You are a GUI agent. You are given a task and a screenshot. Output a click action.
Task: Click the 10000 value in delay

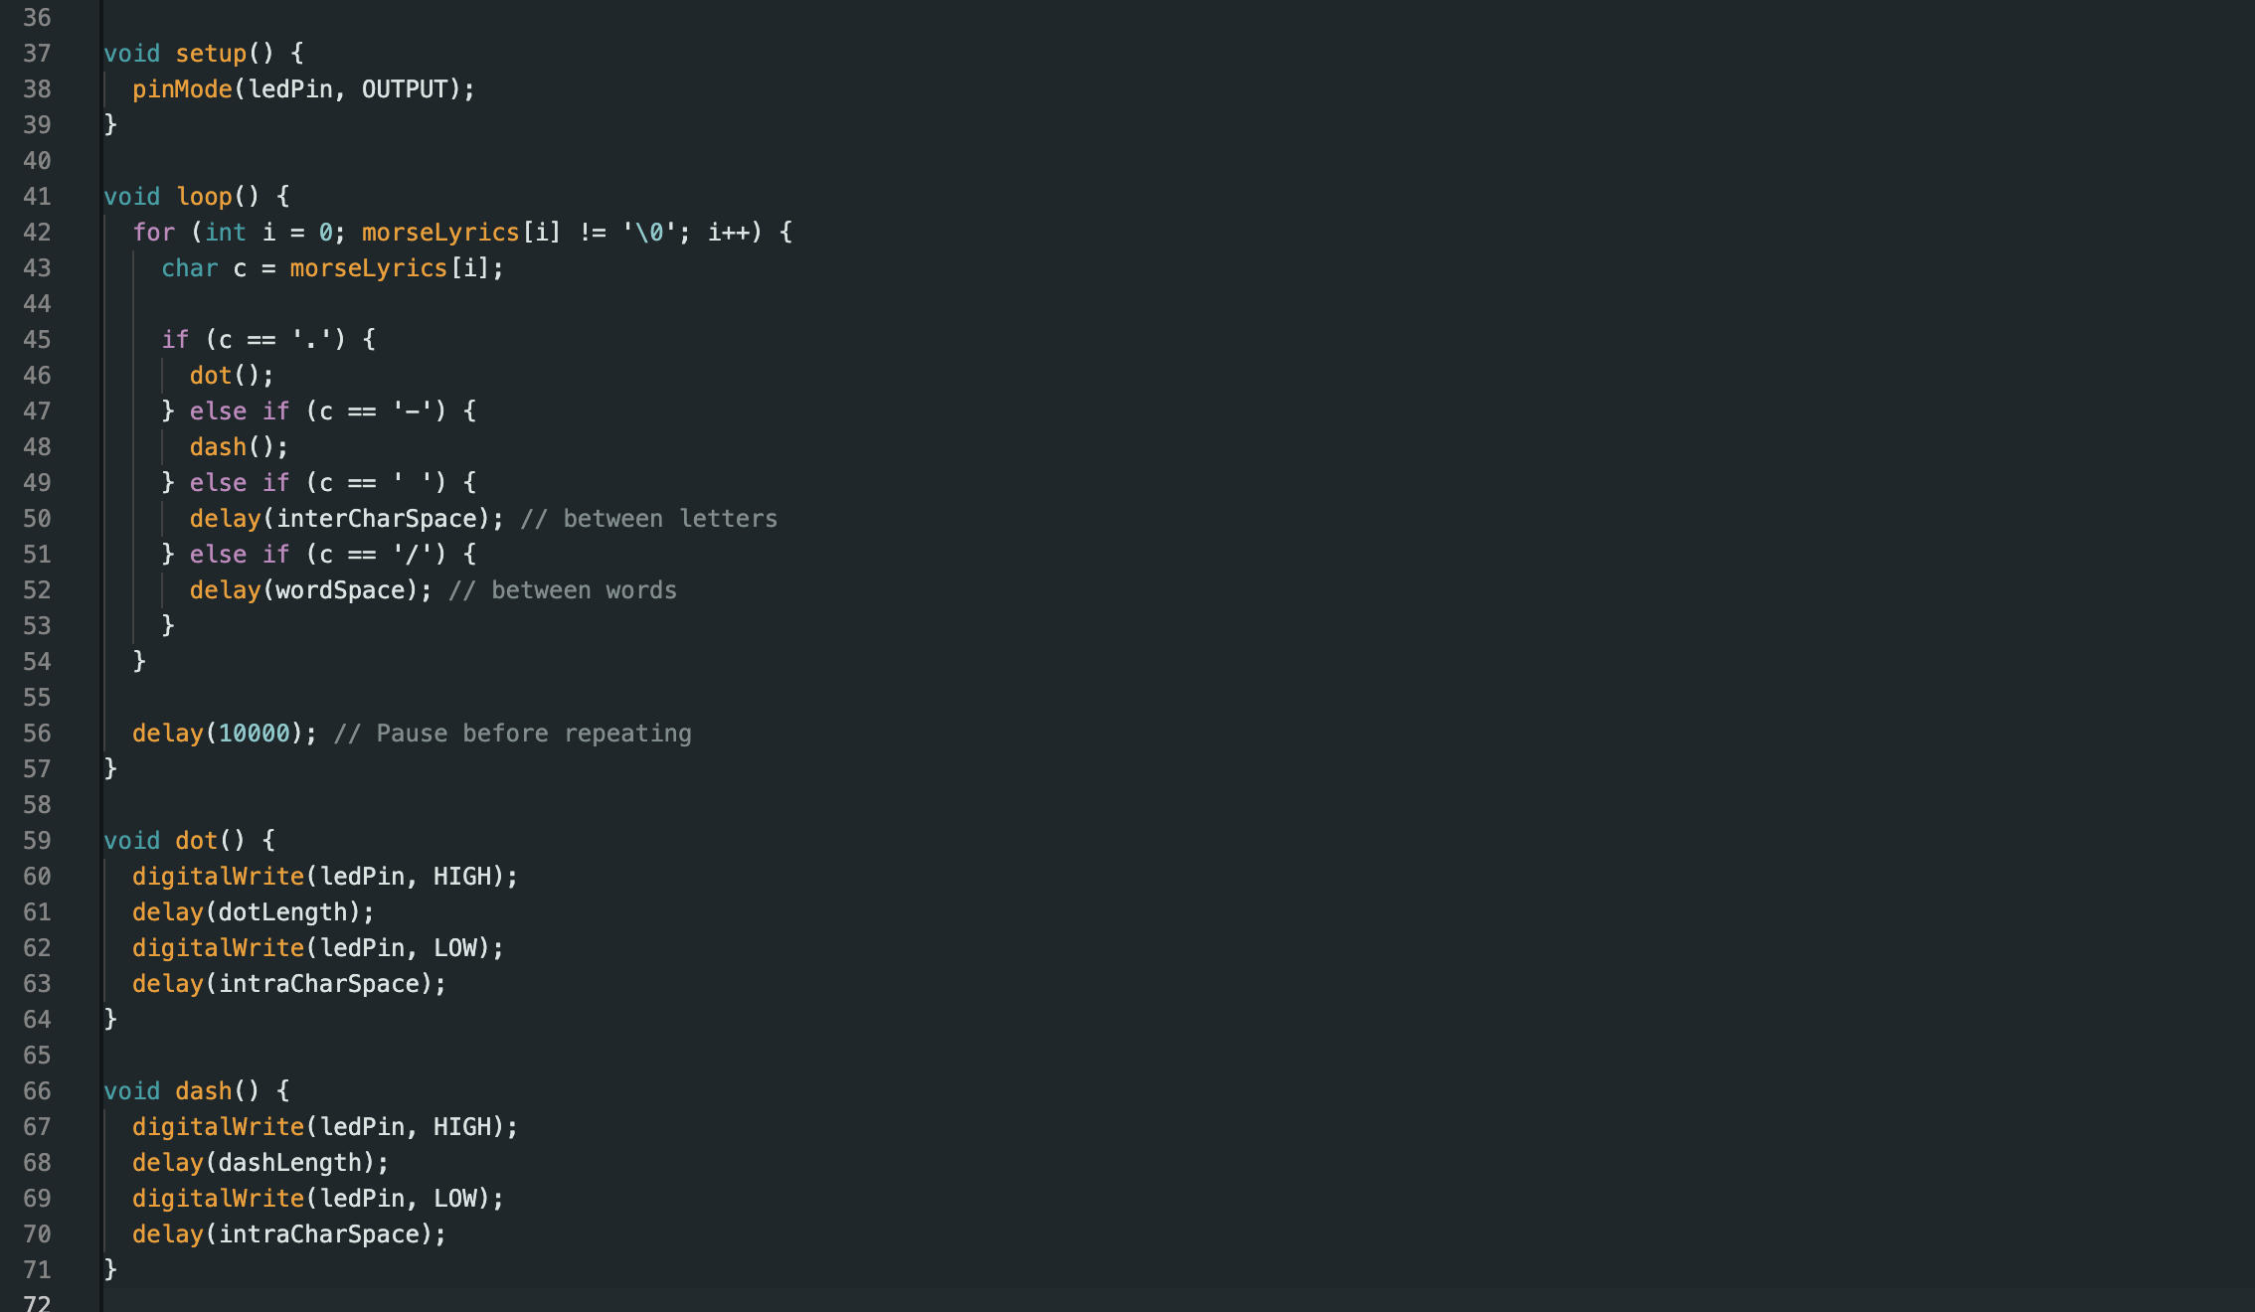click(254, 734)
